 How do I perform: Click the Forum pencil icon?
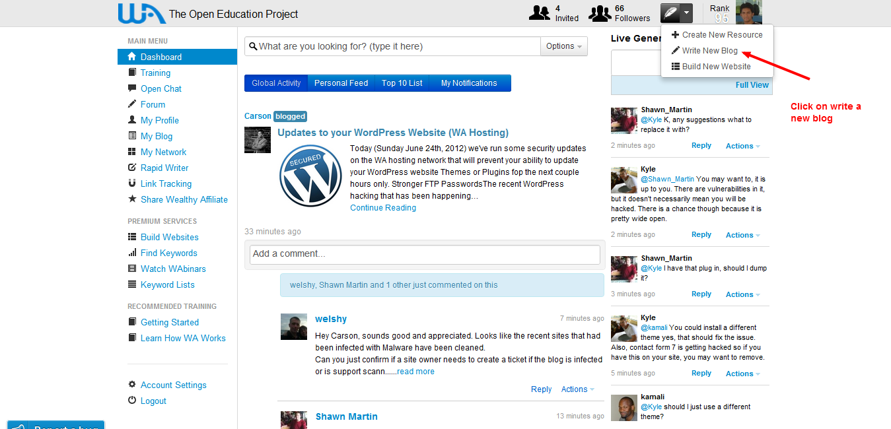(132, 104)
